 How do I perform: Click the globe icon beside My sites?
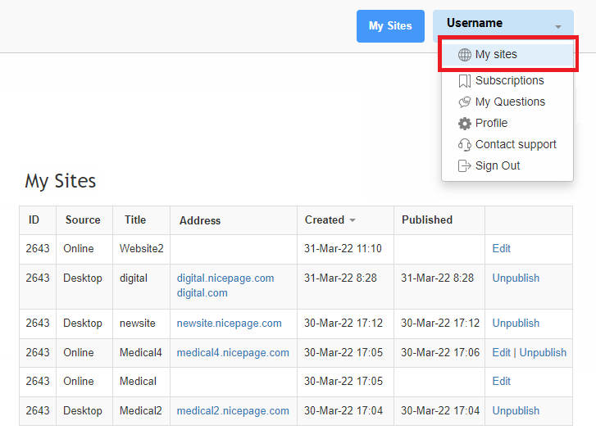(x=465, y=55)
